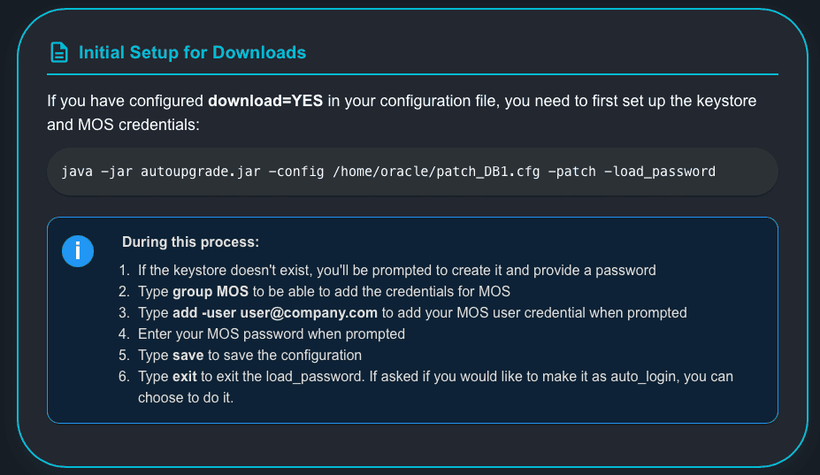Click step 1 about the keystore not existing
The width and height of the screenshot is (820, 475).
click(396, 270)
